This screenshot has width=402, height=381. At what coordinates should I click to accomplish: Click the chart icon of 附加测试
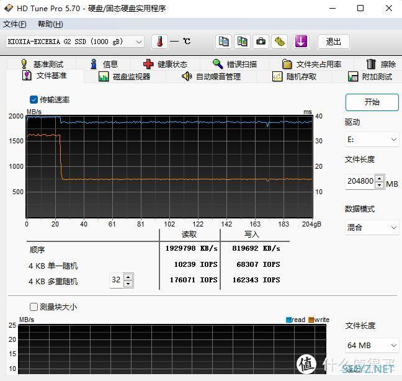(x=353, y=77)
